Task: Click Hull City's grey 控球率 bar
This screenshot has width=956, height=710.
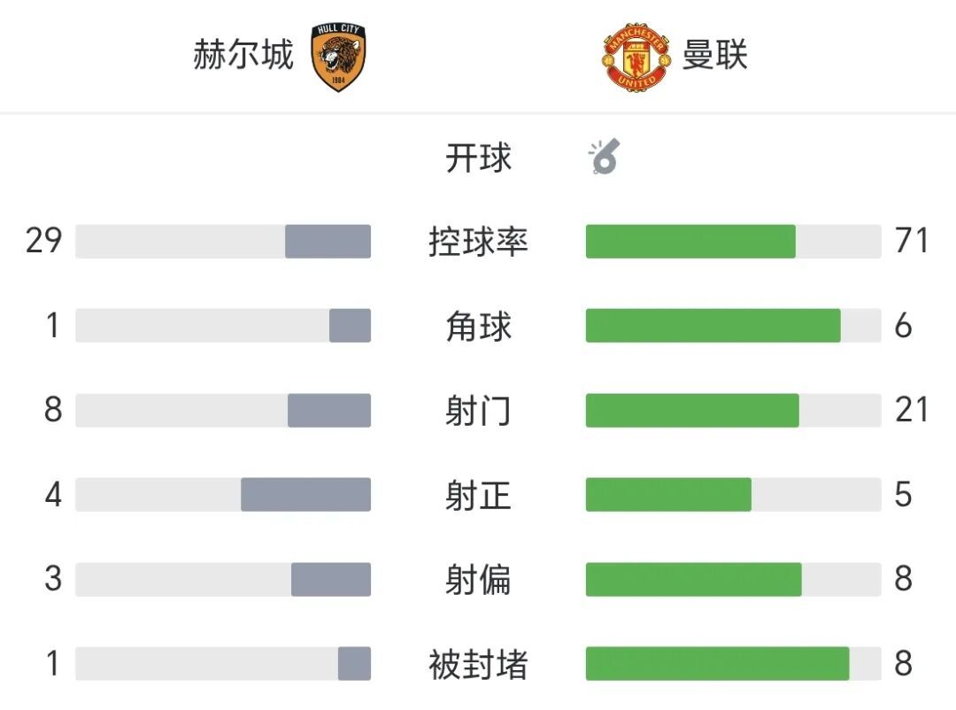Action: click(x=328, y=242)
